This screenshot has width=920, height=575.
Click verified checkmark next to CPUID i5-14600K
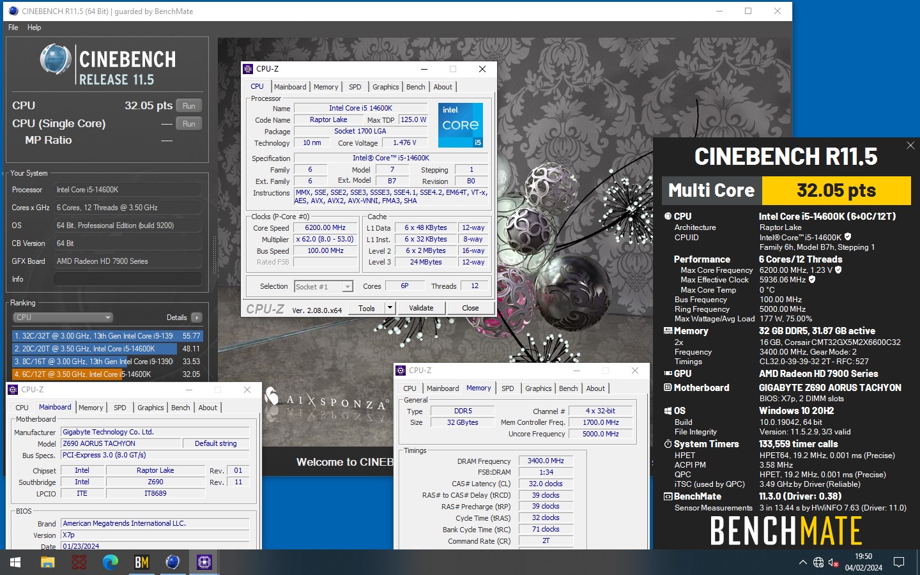tap(848, 237)
